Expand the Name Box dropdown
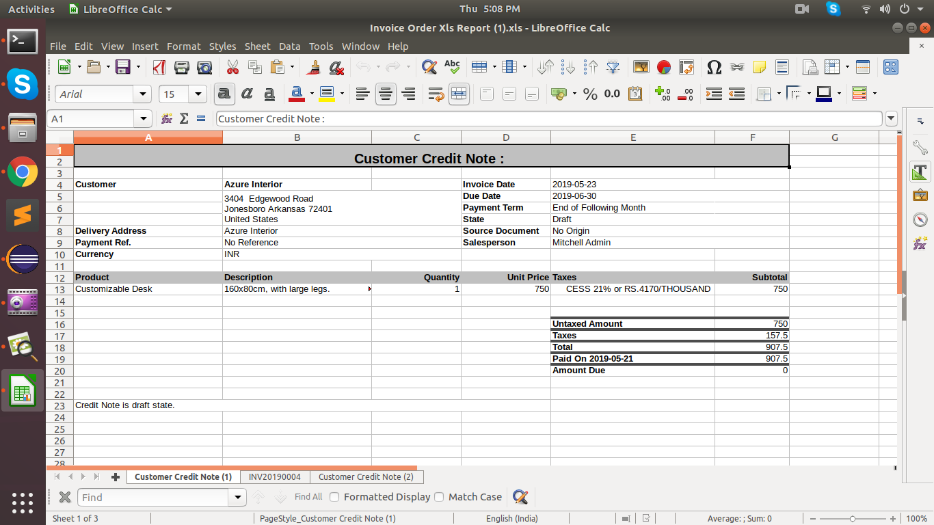This screenshot has width=934, height=525. (143, 119)
